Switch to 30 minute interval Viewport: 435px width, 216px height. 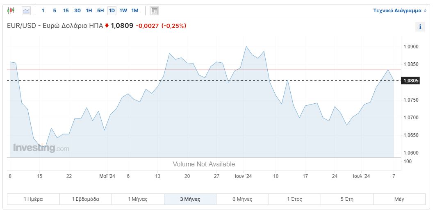pyautogui.click(x=77, y=11)
